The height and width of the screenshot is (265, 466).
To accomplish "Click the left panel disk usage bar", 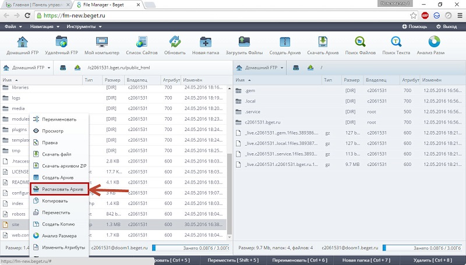I will point(191,248).
